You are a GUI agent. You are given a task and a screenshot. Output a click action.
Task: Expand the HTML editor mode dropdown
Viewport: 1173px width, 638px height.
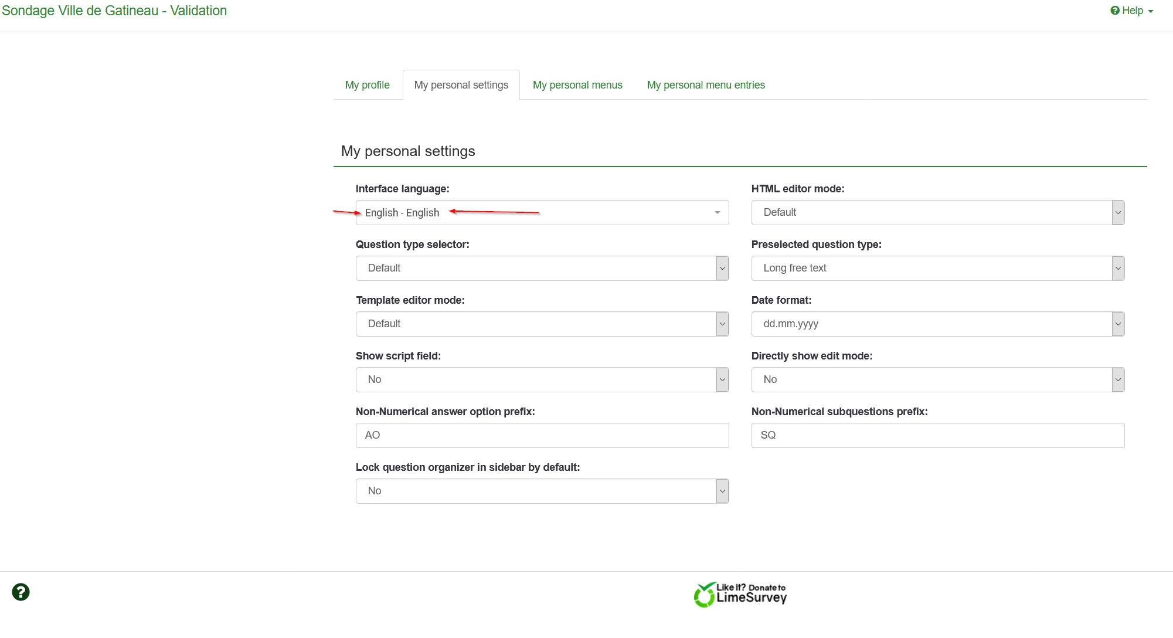[x=937, y=212]
